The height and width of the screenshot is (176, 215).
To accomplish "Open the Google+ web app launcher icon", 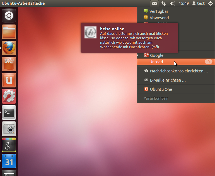I will tap(9, 145).
